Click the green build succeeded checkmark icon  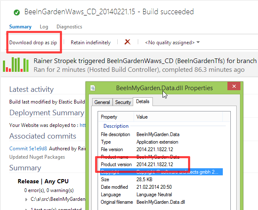17,13
